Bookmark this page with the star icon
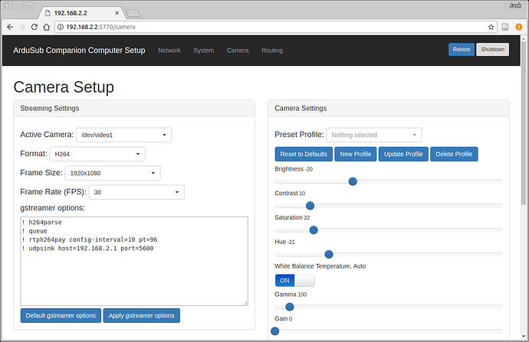This screenshot has width=529, height=342. click(491, 27)
